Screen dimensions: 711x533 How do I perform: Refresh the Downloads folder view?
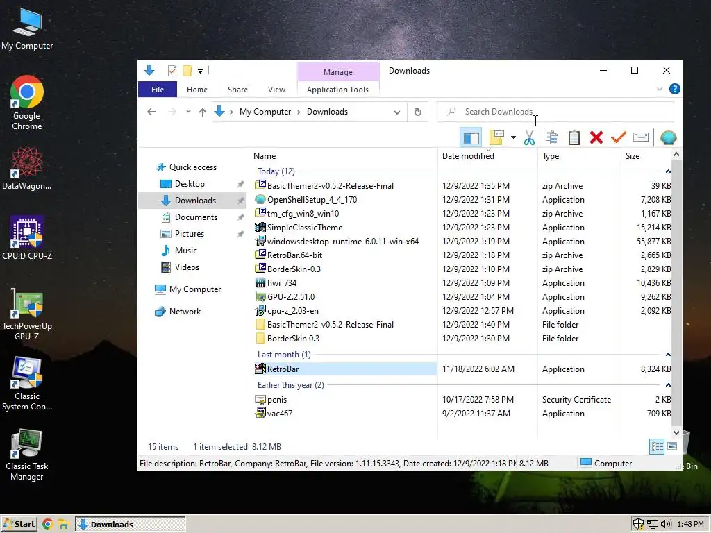click(417, 112)
